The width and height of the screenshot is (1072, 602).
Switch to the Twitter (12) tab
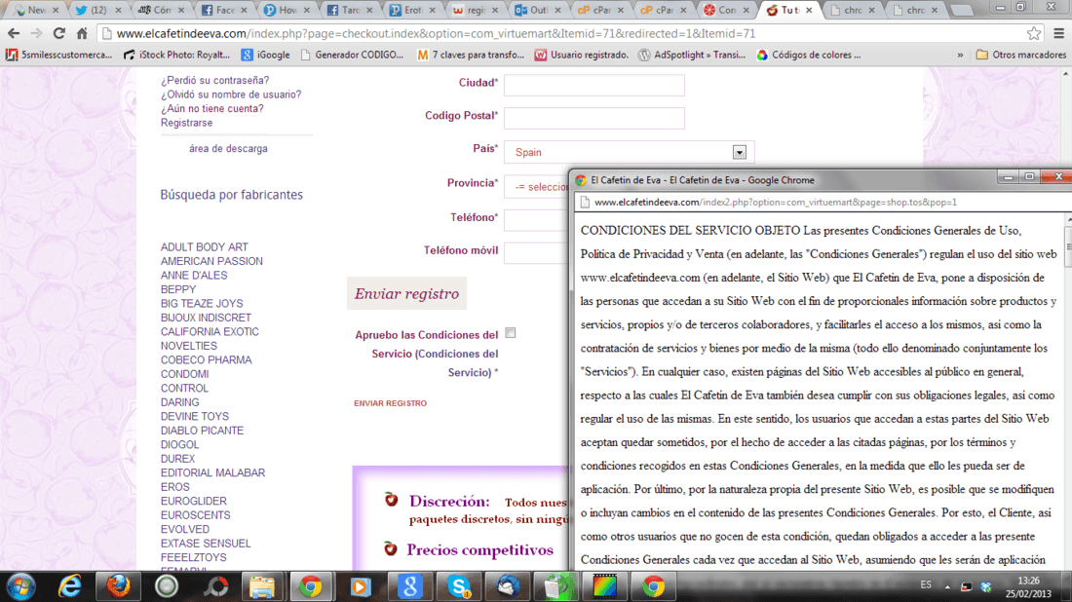(97, 11)
